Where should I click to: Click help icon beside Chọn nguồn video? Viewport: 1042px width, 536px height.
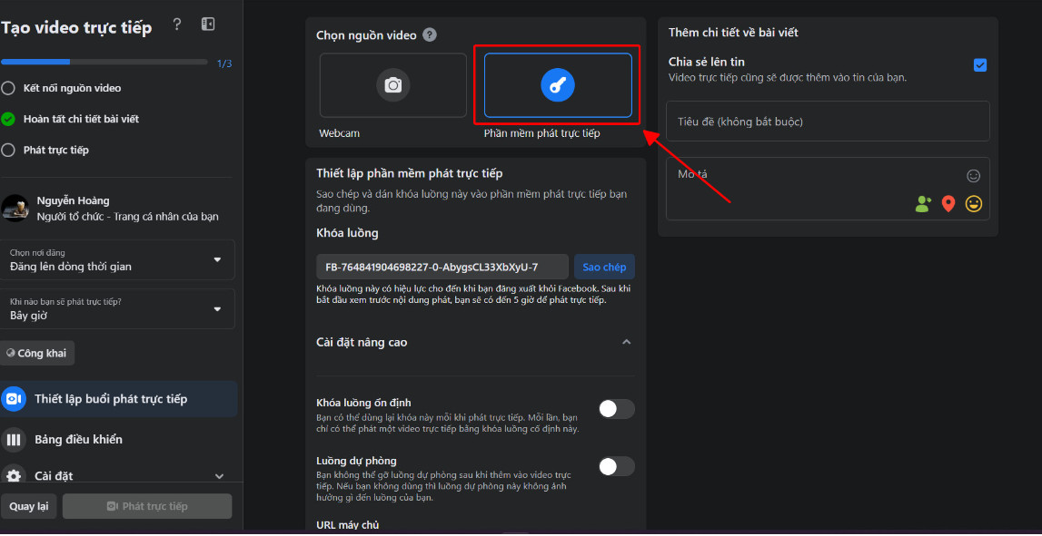coord(430,35)
